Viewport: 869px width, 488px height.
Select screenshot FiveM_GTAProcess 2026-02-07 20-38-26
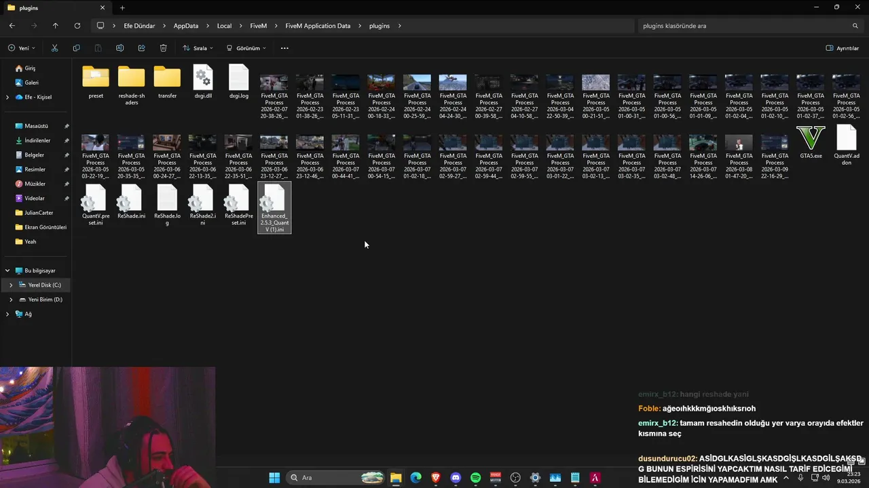[274, 96]
